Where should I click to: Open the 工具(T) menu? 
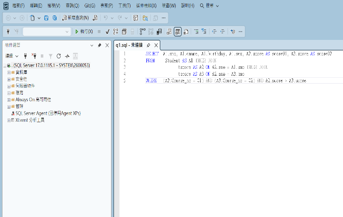click(124, 5)
